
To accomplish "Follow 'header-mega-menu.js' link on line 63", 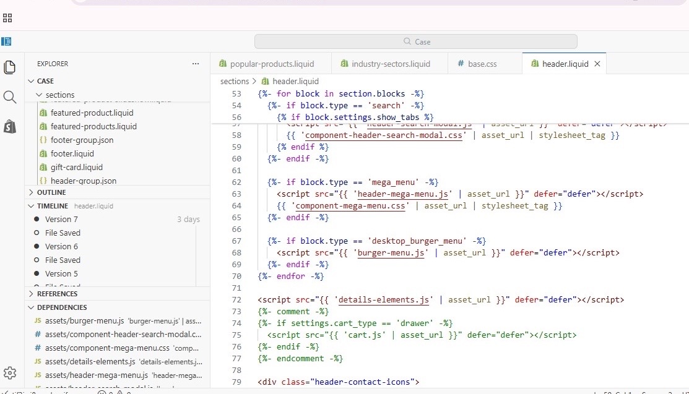I will pyautogui.click(x=402, y=194).
